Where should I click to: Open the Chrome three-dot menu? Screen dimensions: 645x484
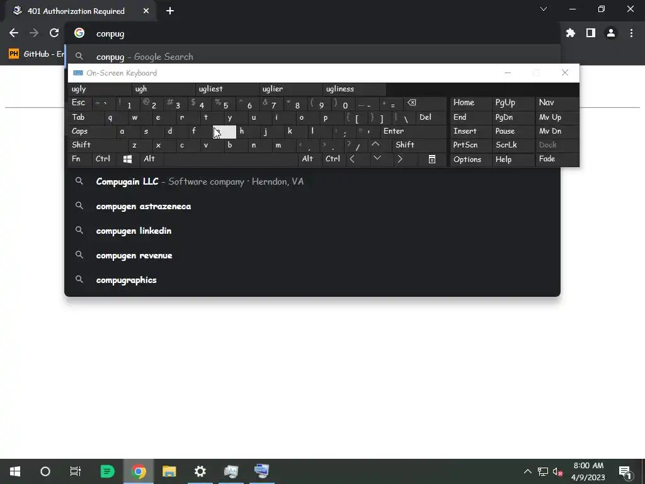tap(631, 33)
